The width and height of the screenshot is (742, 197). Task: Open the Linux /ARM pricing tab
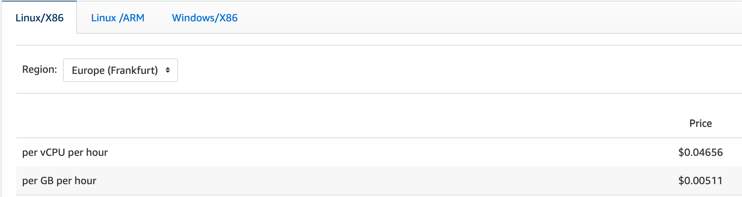(118, 18)
